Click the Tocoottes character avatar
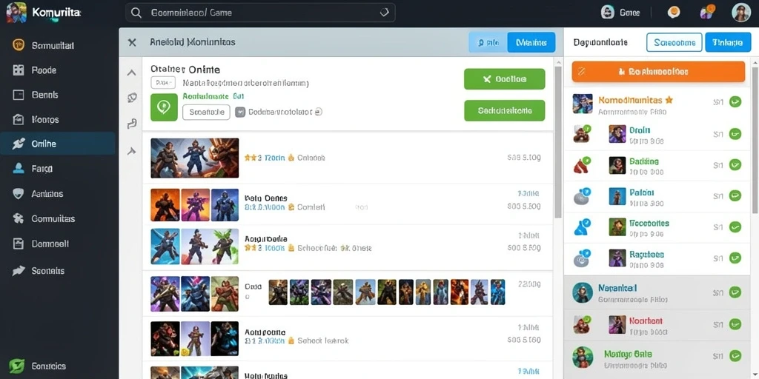 tap(617, 227)
